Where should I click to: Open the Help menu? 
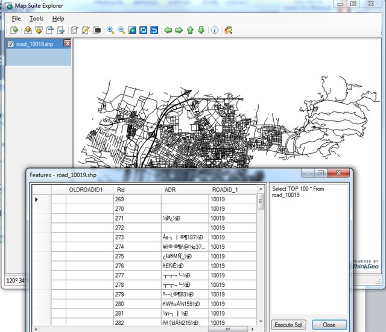coord(59,19)
